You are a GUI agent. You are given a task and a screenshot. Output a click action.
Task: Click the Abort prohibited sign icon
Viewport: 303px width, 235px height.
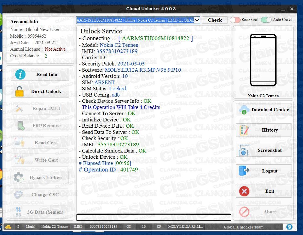coord(244,212)
